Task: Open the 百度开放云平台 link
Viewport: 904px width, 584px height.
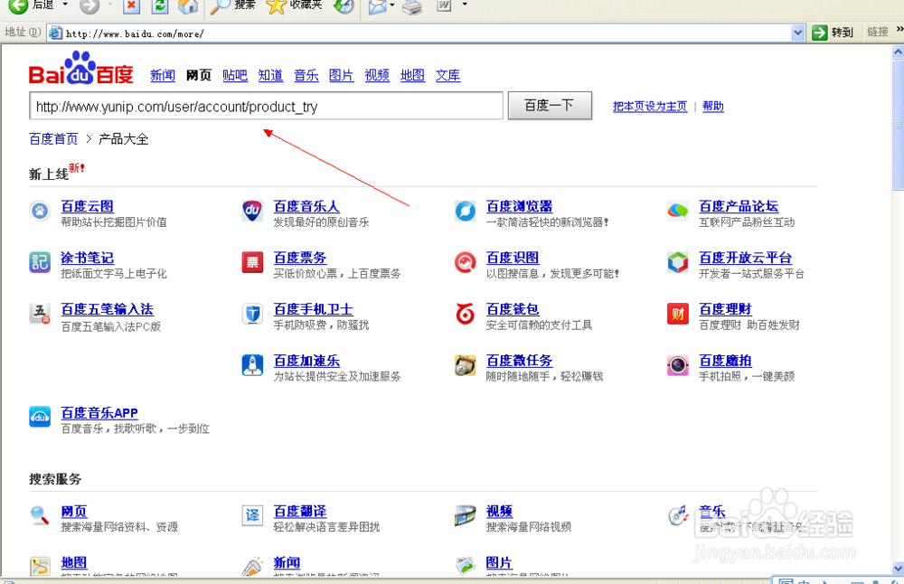Action: (x=745, y=258)
